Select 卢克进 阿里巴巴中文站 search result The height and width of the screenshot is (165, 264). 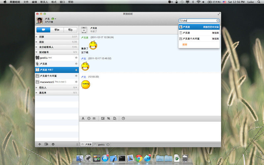pos(199,27)
